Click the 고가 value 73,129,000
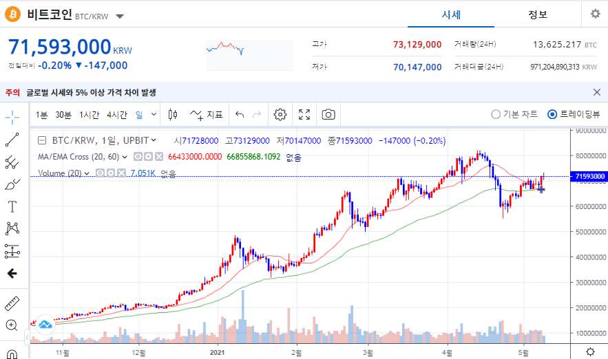 coord(417,45)
